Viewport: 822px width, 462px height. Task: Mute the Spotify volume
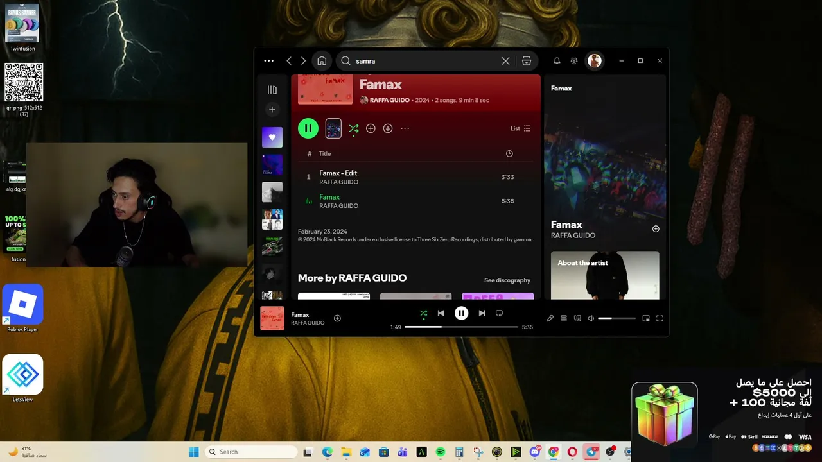point(591,318)
